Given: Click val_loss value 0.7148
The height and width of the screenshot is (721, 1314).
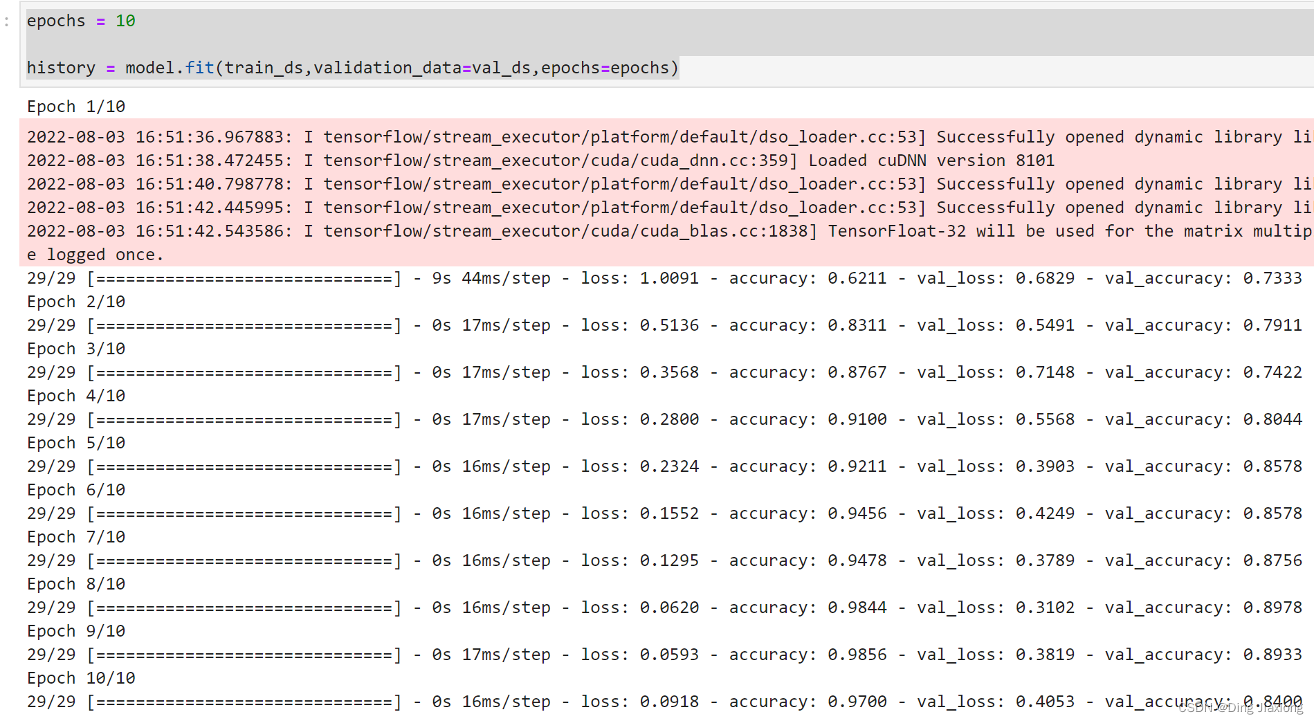Looking at the screenshot, I should [1045, 372].
